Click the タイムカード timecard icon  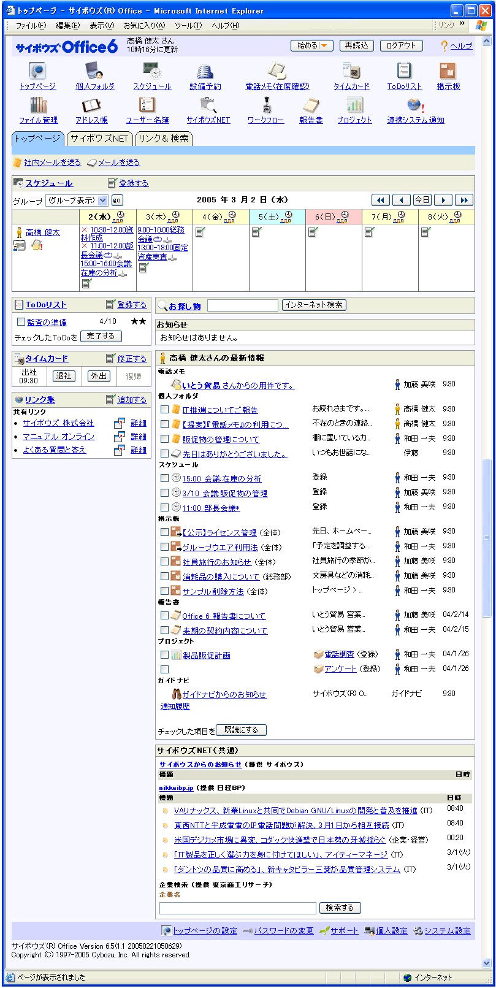point(351,71)
